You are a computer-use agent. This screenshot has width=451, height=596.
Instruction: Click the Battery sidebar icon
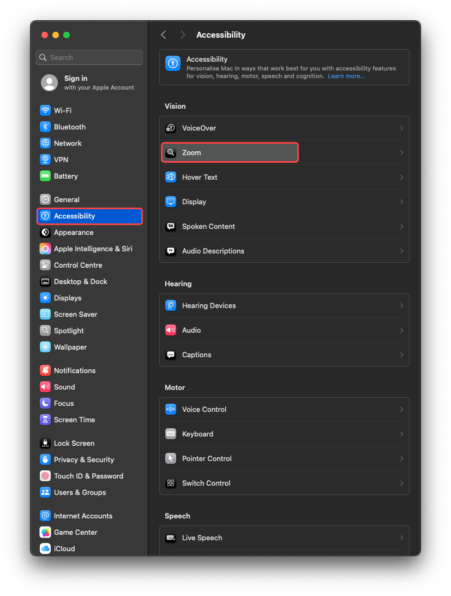45,176
